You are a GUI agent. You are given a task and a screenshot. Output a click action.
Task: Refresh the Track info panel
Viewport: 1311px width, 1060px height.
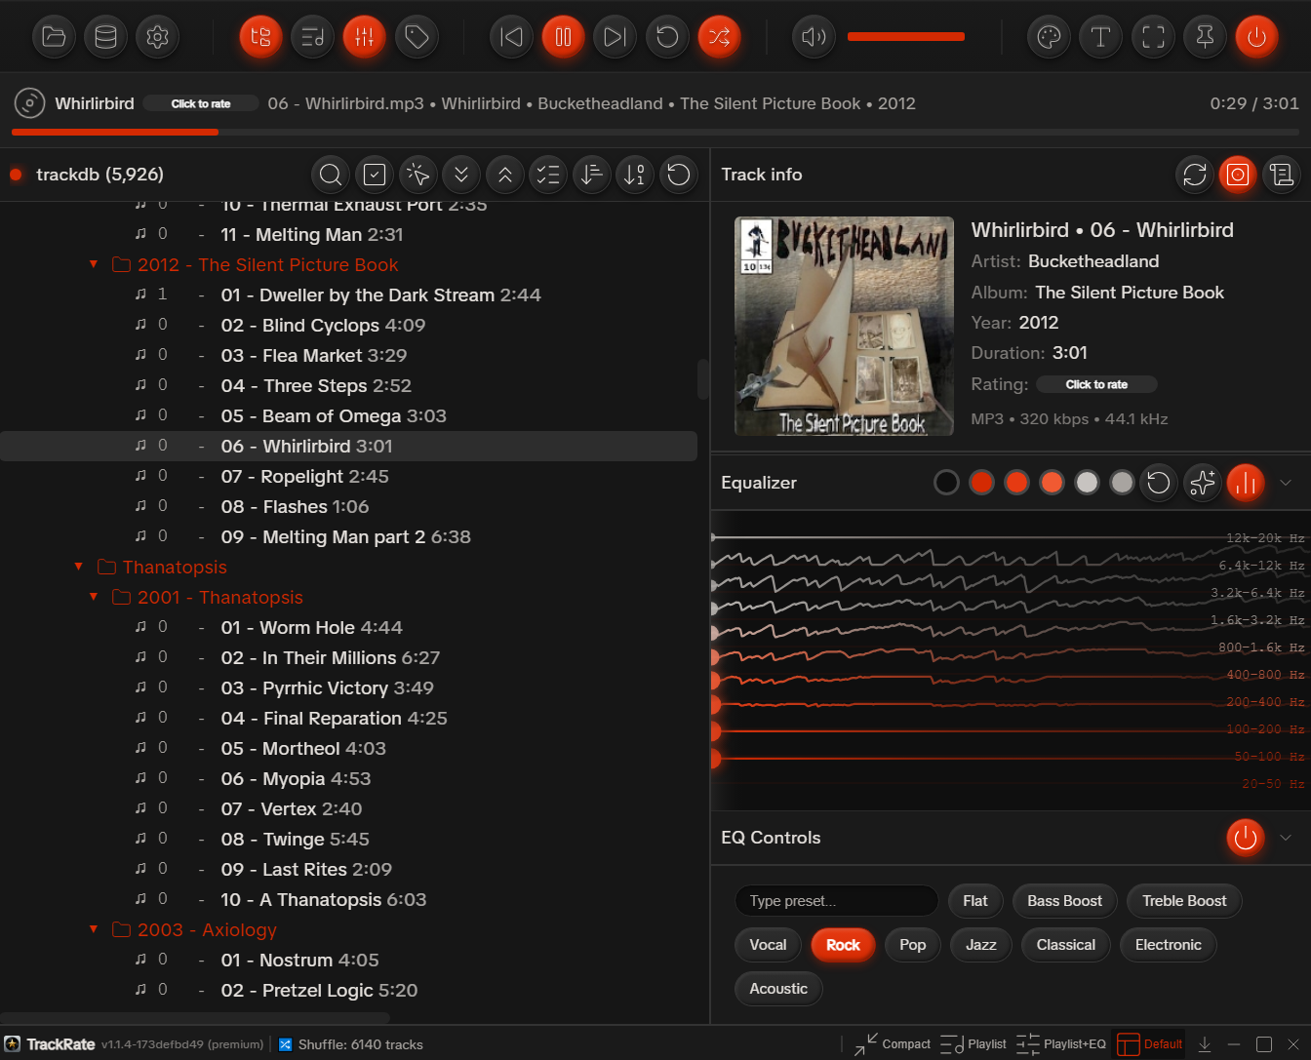coord(1194,175)
